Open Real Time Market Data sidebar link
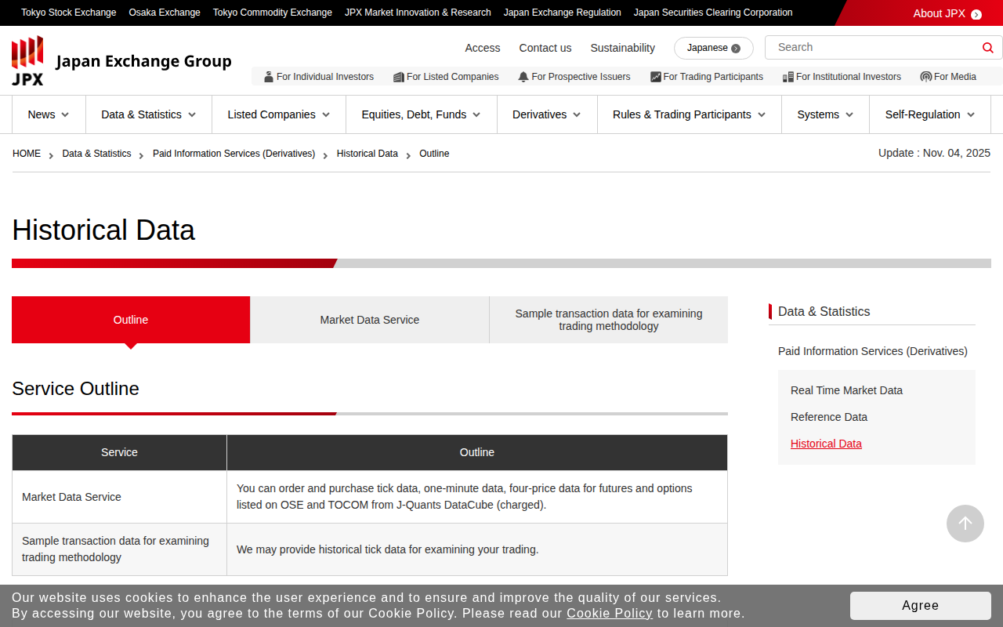The width and height of the screenshot is (1003, 627). point(846,390)
